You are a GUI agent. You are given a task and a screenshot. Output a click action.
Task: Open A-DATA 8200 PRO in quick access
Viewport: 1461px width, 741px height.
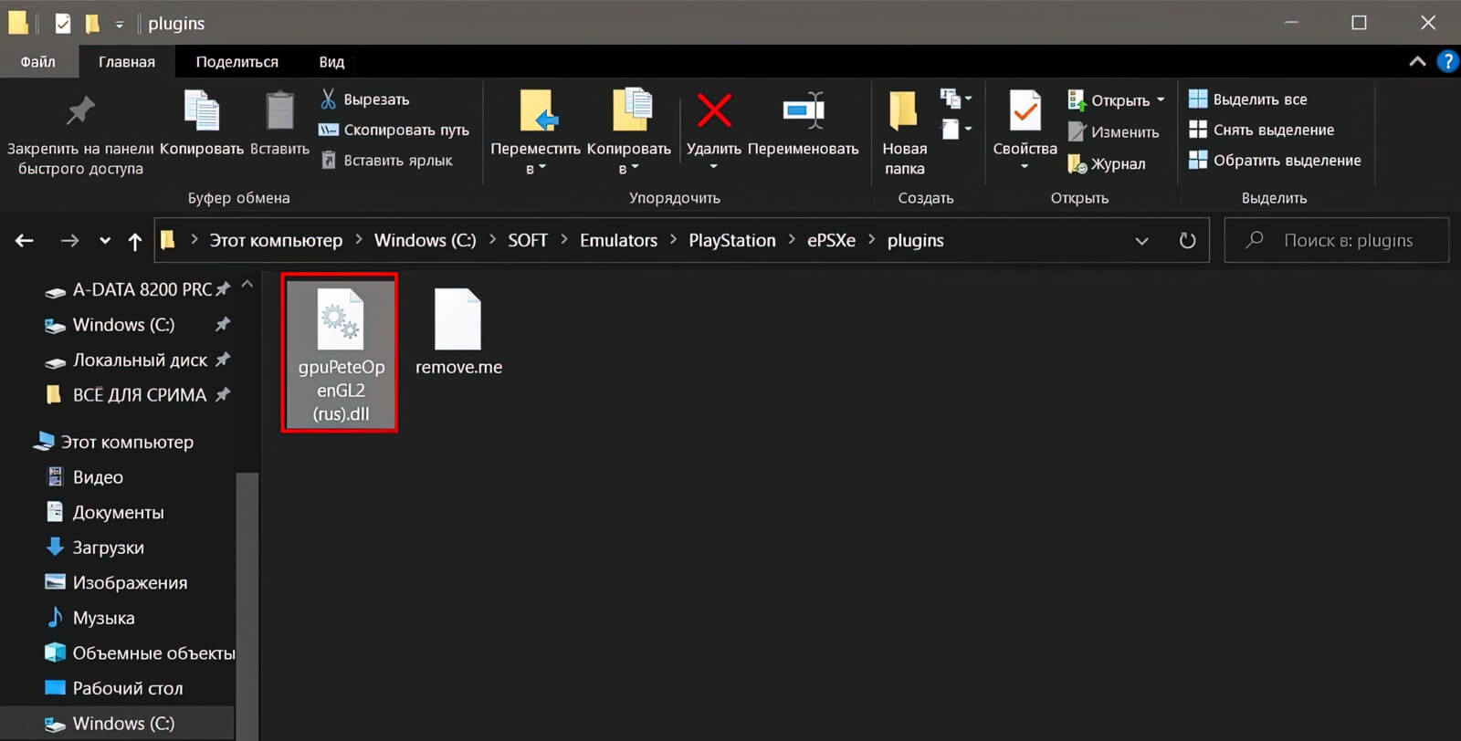(x=137, y=290)
